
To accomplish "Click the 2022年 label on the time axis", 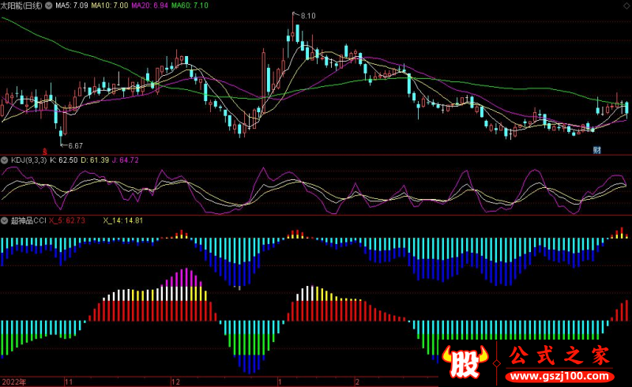I will 13,381.
